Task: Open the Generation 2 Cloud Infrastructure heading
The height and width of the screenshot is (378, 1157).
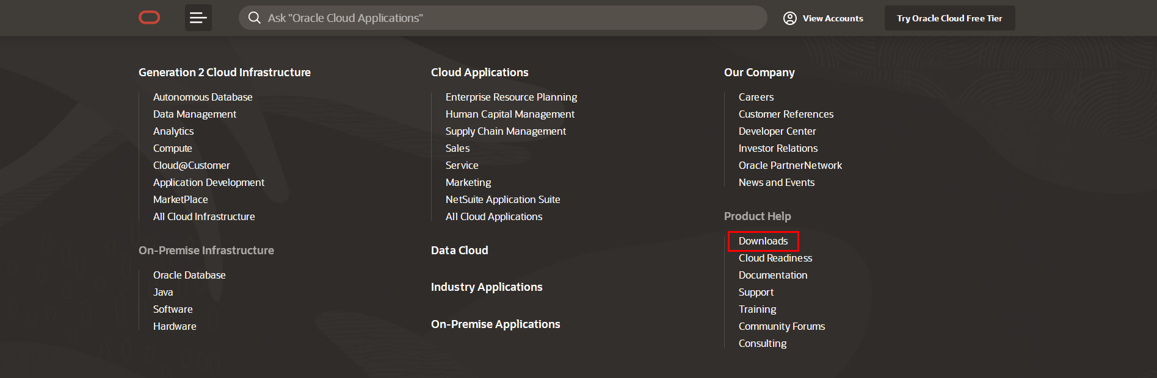Action: (225, 73)
